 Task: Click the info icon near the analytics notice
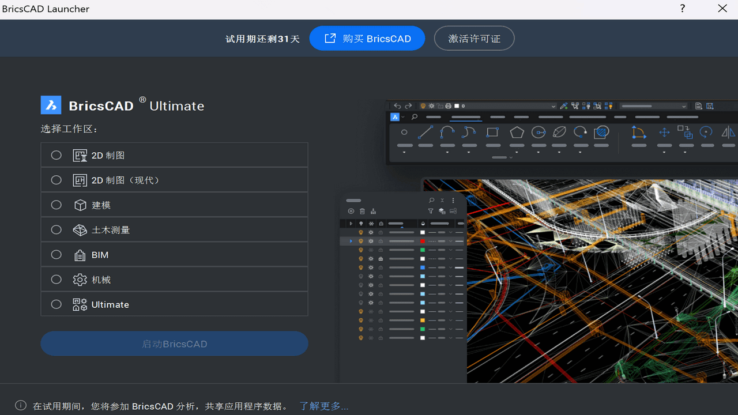(x=21, y=405)
